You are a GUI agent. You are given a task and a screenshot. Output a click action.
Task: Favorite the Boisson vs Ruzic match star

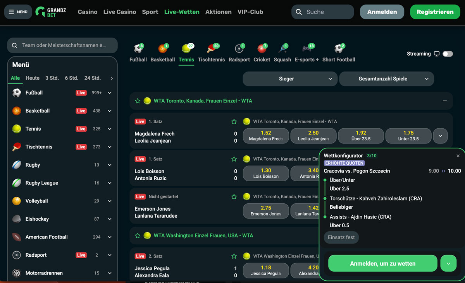234,159
